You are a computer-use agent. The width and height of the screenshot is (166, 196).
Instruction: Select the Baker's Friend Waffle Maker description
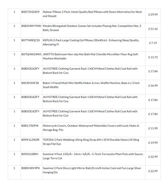click(x=91, y=85)
